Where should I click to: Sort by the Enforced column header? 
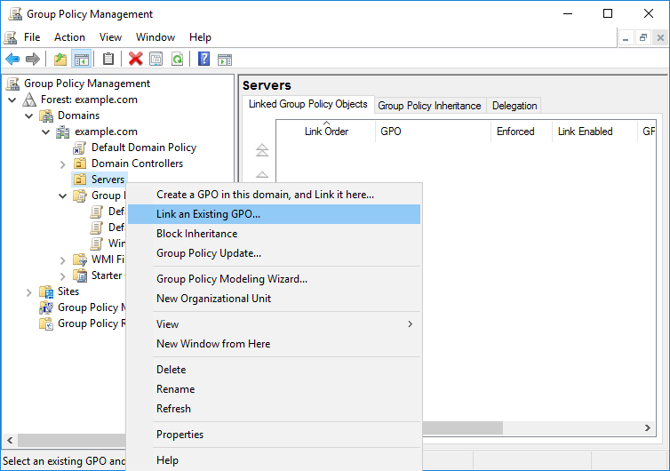coord(522,132)
